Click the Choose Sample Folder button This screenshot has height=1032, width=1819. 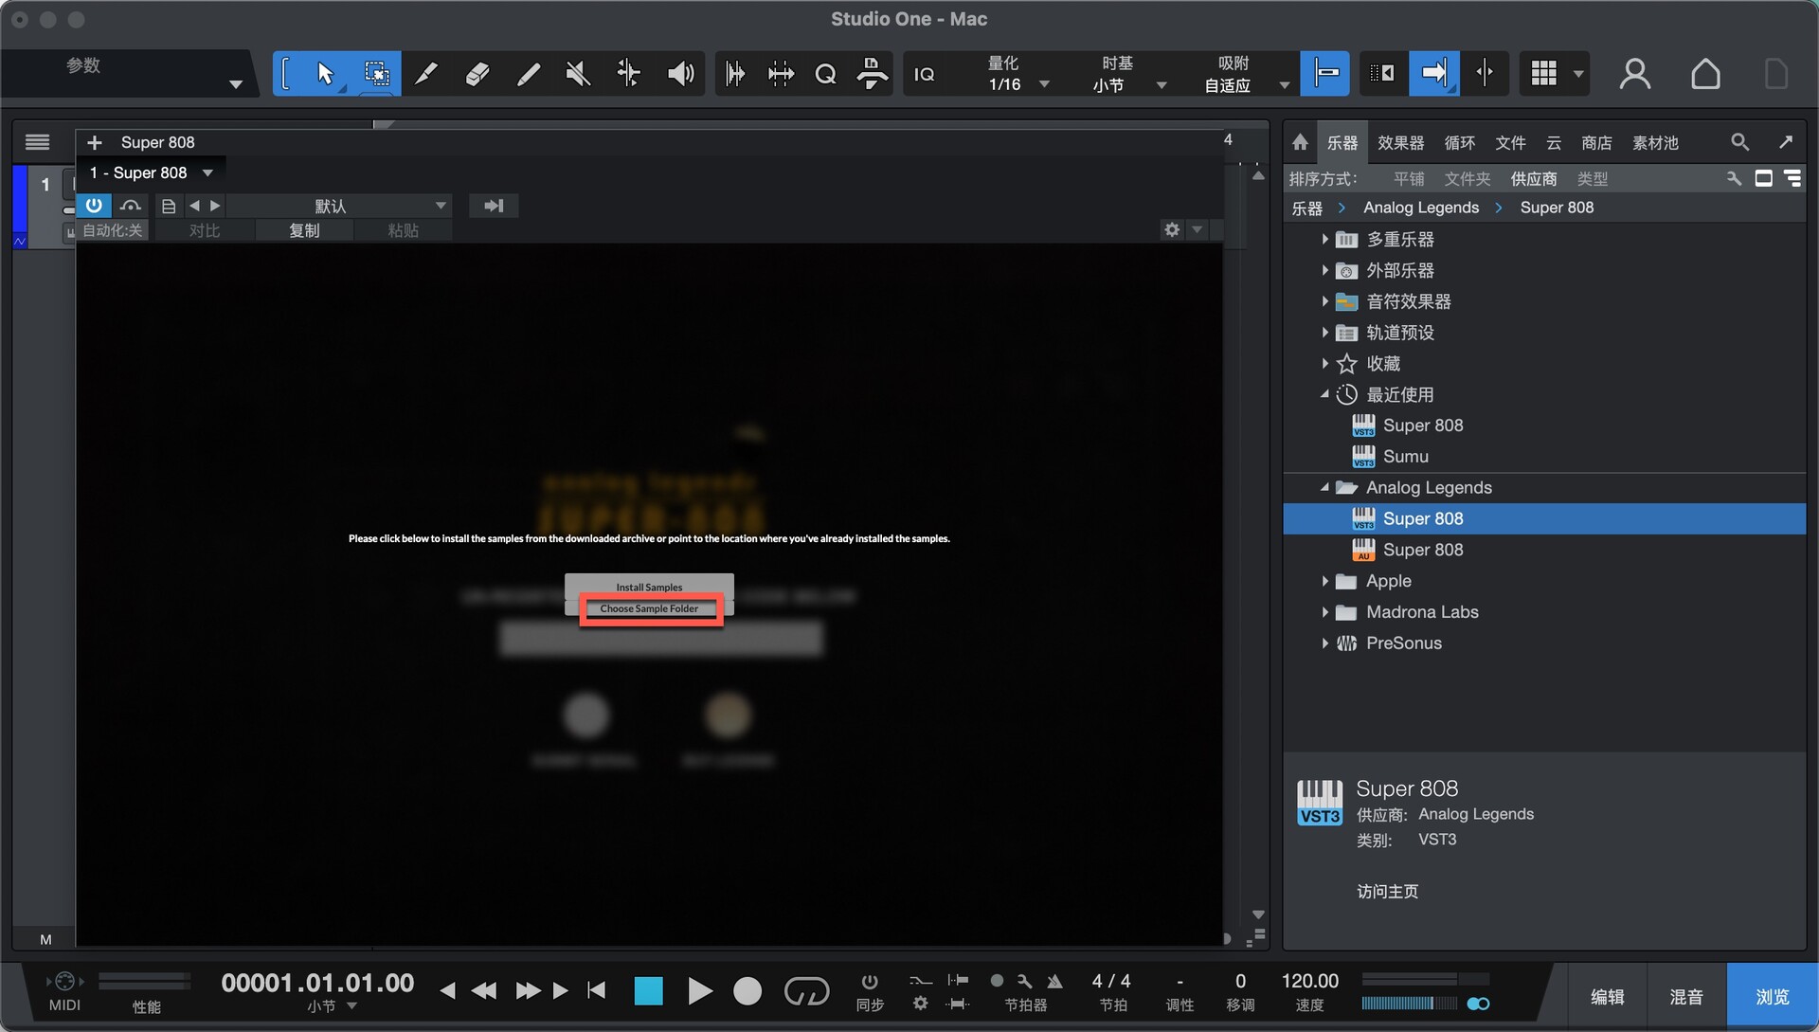[650, 609]
